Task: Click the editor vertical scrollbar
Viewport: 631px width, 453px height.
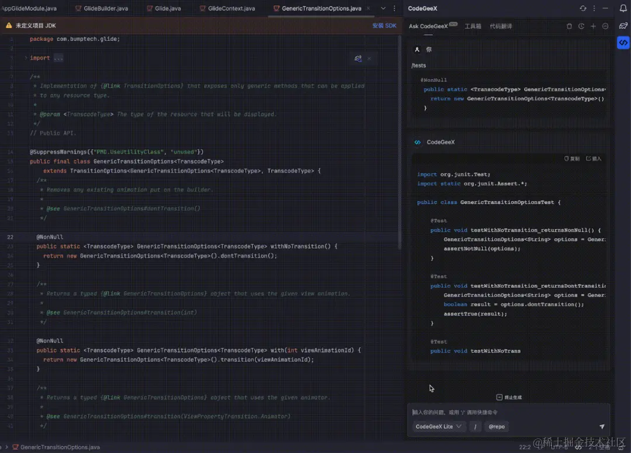Action: pos(400,143)
